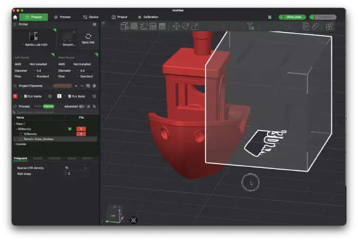Image resolution: width=358 pixels, height=241 pixels.
Task: Click the Variable layer height icon
Action: [162, 26]
